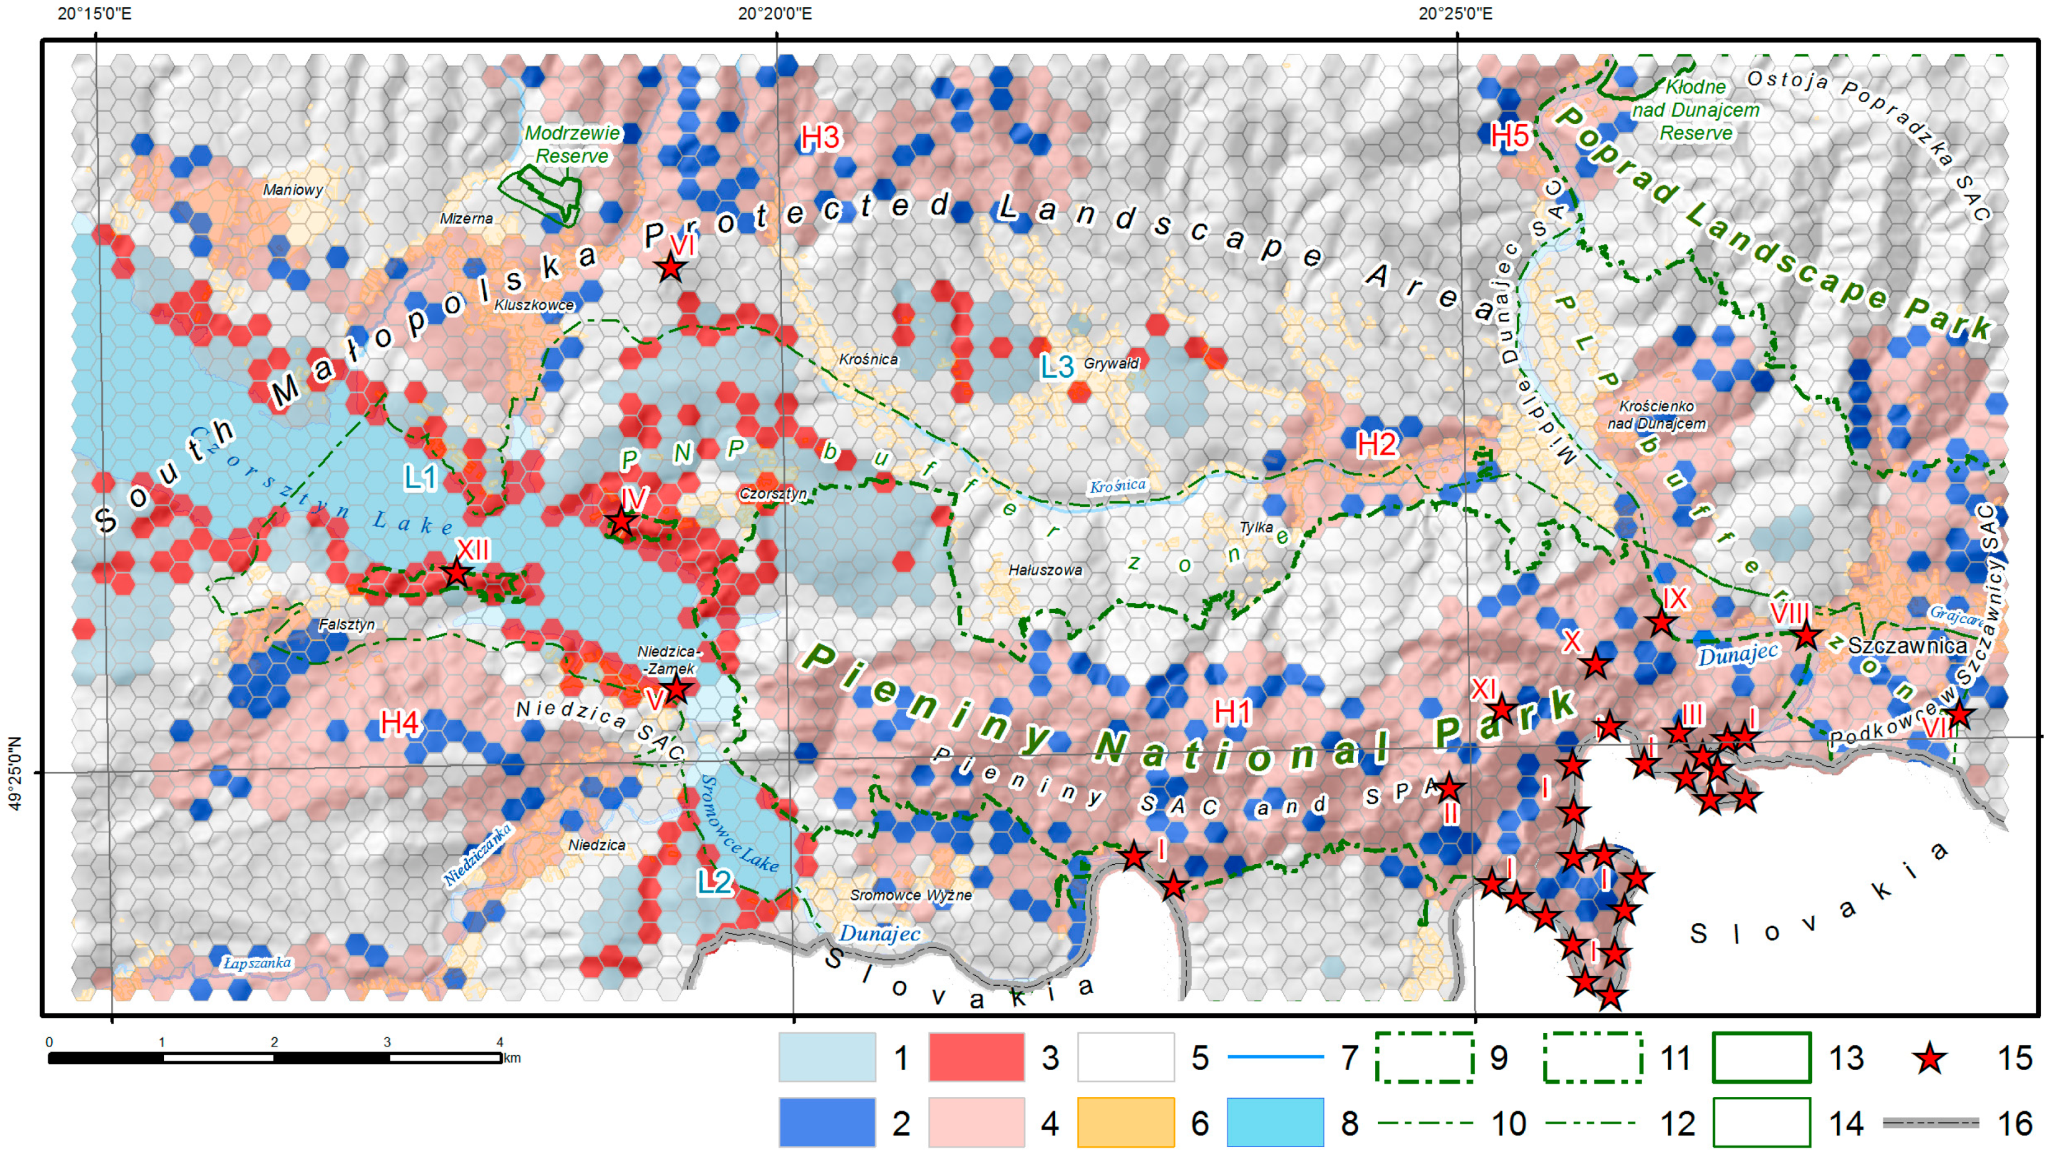
Task: Click the red legend swatch numbered 3
Action: pyautogui.click(x=976, y=1057)
